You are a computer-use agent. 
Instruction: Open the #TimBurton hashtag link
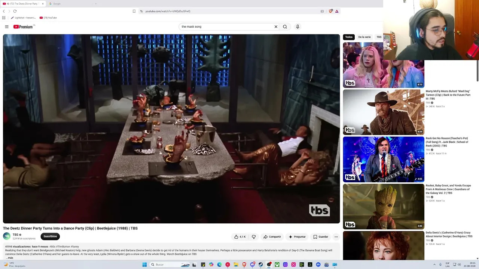pyautogui.click(x=63, y=247)
